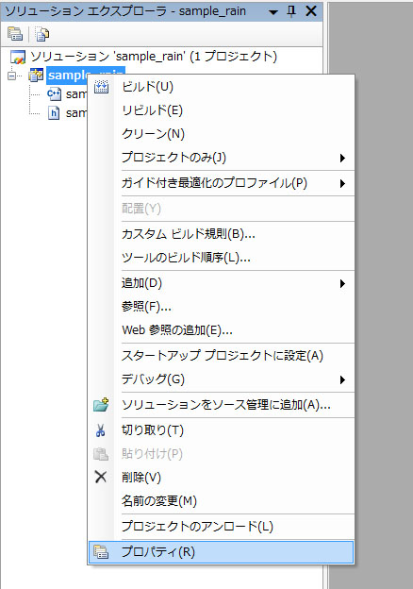Viewport: 413px width, 589px height.
Task: Select スタートアップ プロジェクトに設定(A)
Action: 222,355
